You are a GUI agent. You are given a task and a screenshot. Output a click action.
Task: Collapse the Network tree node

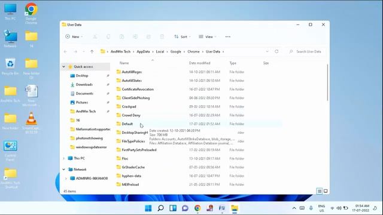[x=64, y=170]
